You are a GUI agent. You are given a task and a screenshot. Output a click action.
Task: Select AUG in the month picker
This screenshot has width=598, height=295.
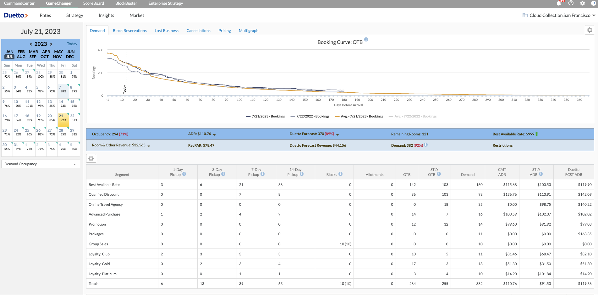coord(21,57)
